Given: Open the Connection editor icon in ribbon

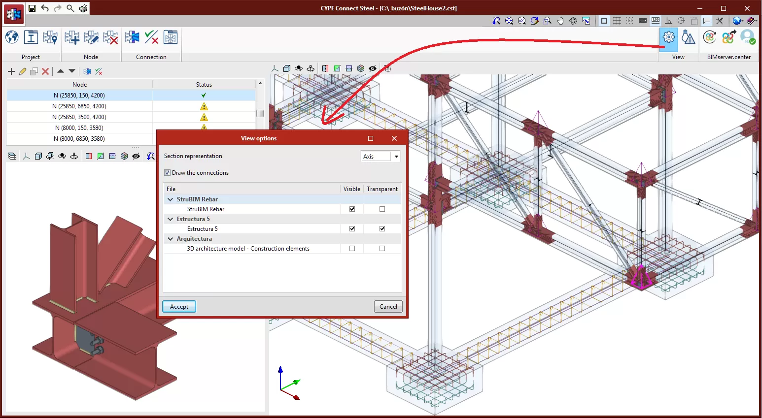Looking at the screenshot, I should (x=132, y=37).
